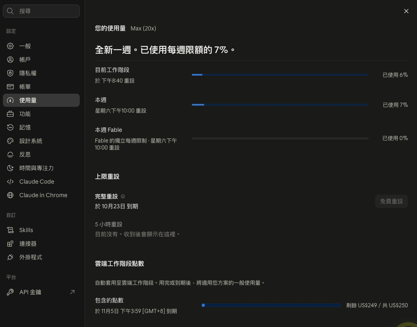The height and width of the screenshot is (327, 417).
Task: Open the 設計系統 settings page
Action: click(x=41, y=141)
